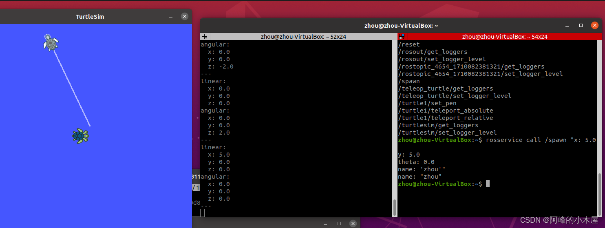Select the "/teleop_turtle/set_logger_level" line
Image resolution: width=605 pixels, height=228 pixels.
click(x=455, y=96)
